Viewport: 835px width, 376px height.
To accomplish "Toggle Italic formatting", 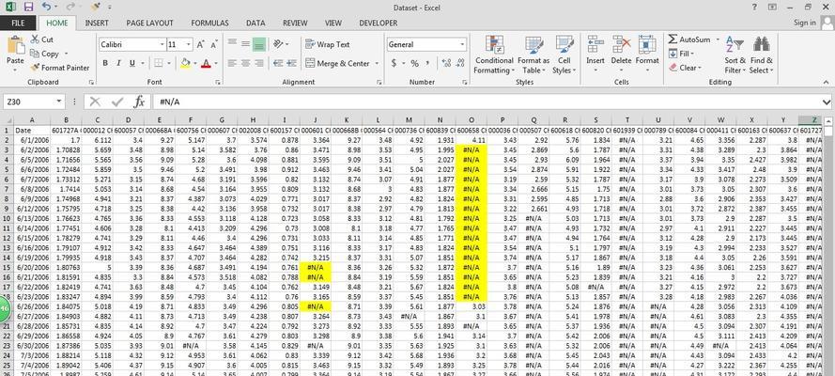I will pyautogui.click(x=118, y=63).
